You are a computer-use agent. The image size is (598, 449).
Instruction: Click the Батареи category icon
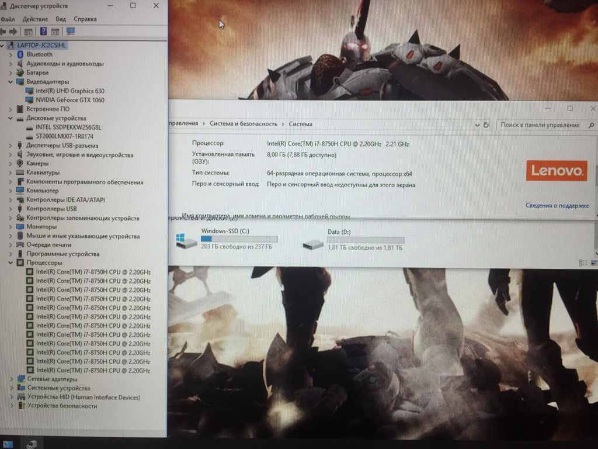20,72
